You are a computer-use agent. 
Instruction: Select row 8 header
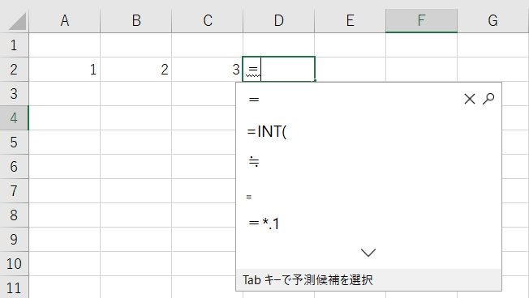click(14, 215)
